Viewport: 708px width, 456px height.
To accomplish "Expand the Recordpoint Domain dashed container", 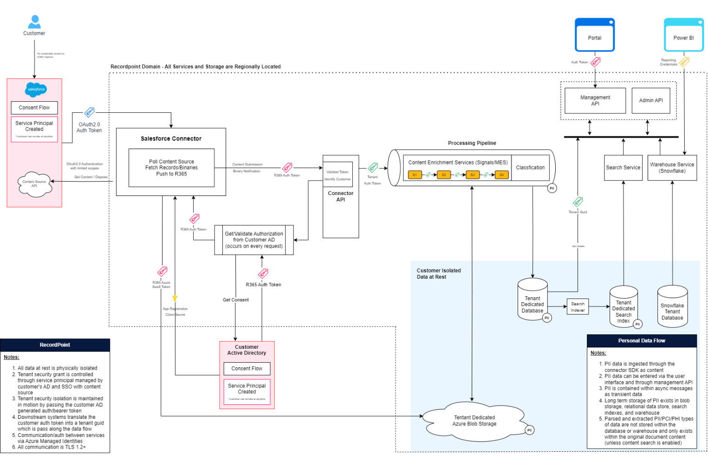I will pyautogui.click(x=195, y=66).
